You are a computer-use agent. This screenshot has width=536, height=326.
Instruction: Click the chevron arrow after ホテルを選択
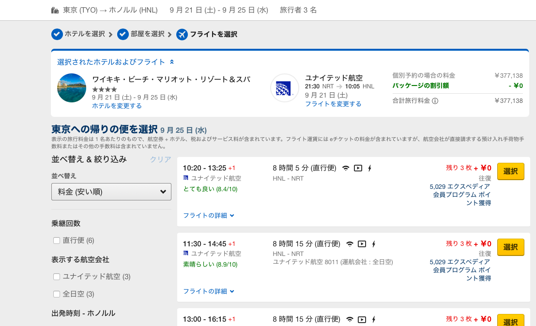110,34
